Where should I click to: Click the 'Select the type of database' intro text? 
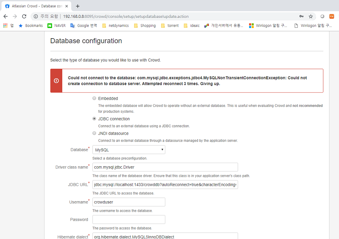[x=105, y=60]
